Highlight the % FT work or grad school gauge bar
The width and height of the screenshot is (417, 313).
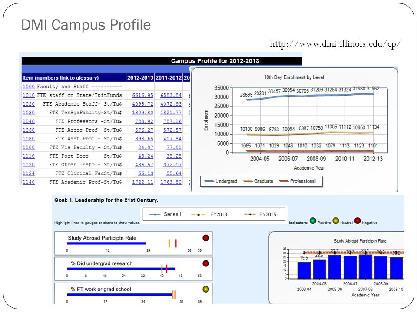point(120,294)
